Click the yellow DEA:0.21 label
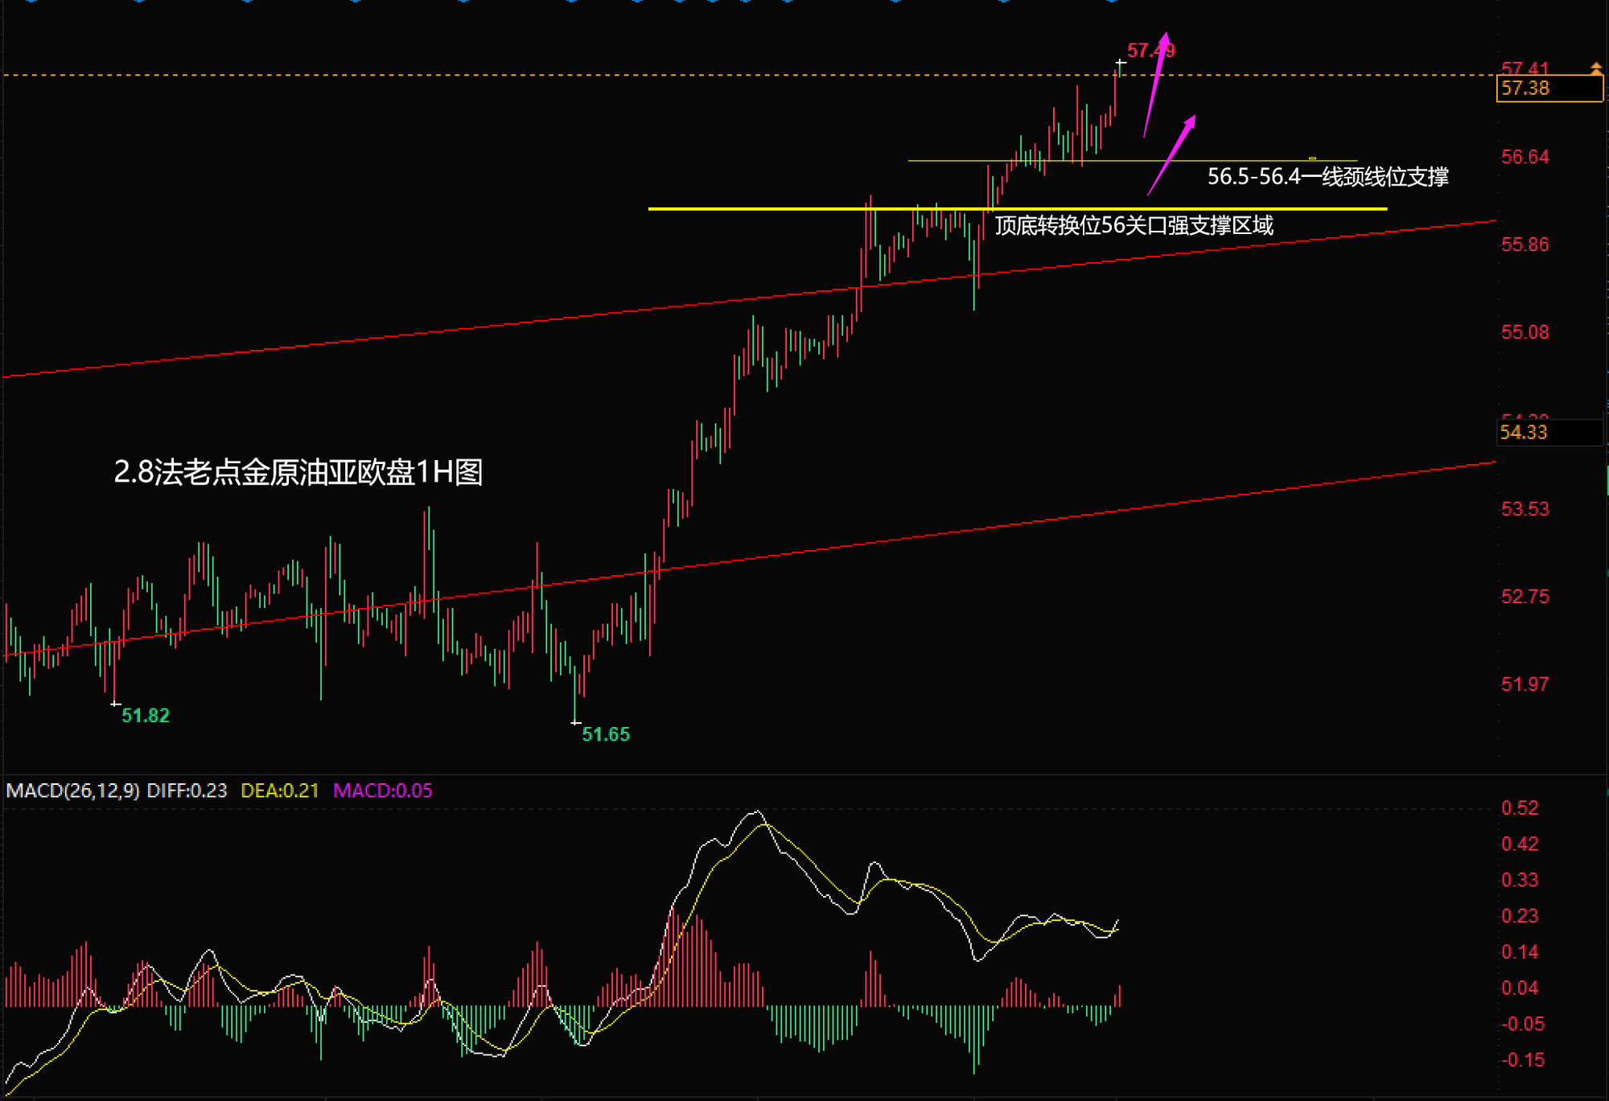 [279, 791]
